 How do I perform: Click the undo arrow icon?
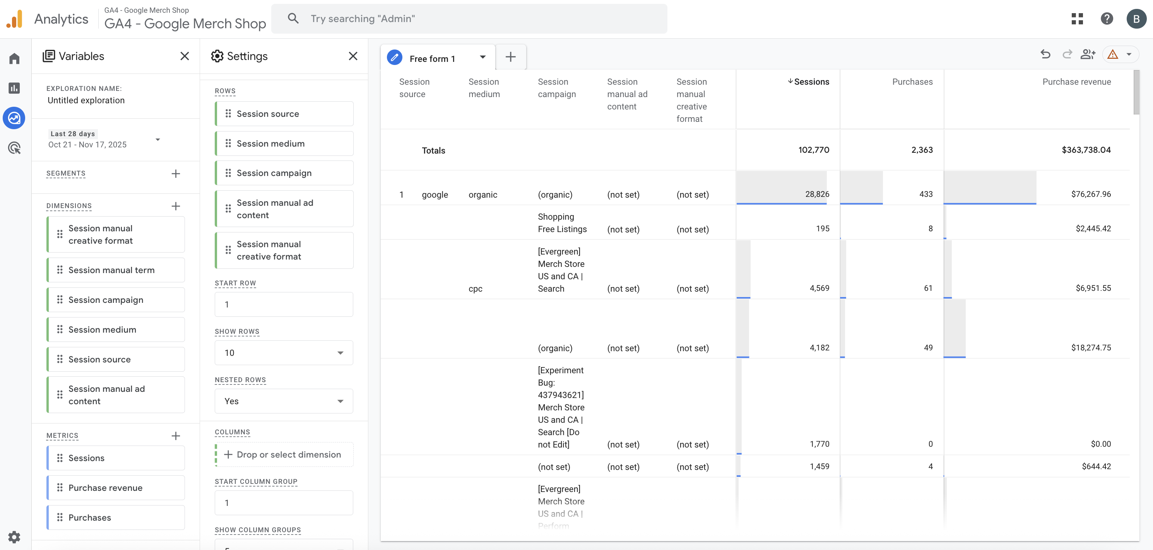(1045, 55)
